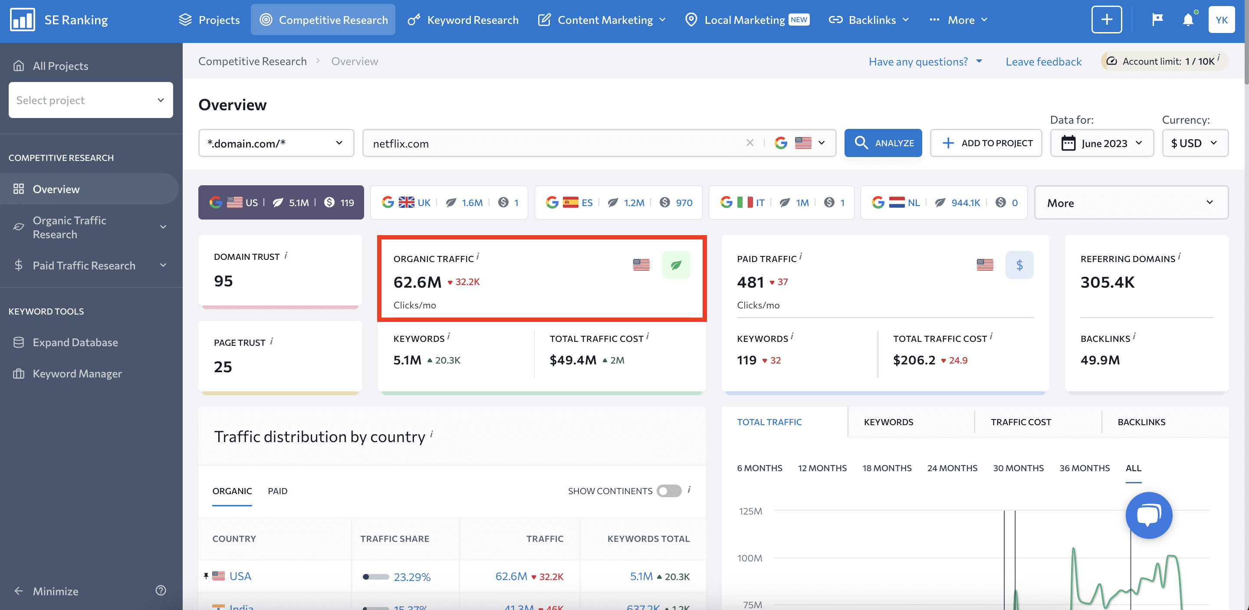1249x610 pixels.
Task: Open the June 2023 date selector dropdown
Action: pos(1103,143)
